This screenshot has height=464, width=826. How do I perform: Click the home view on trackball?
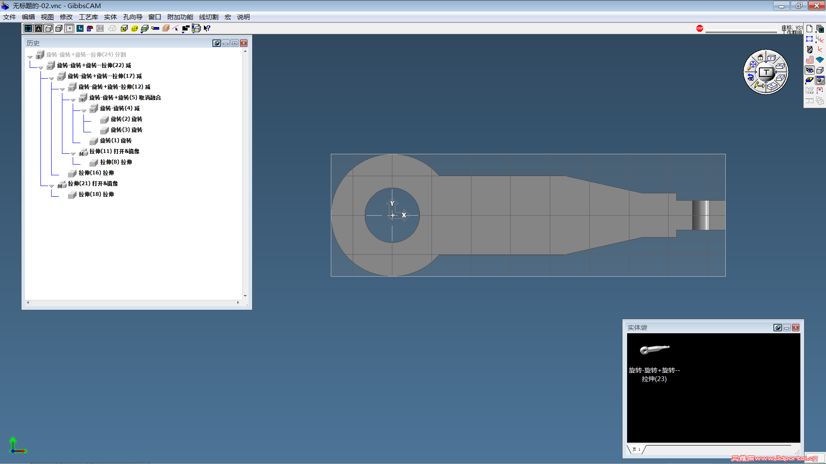pyautogui.click(x=760, y=57)
